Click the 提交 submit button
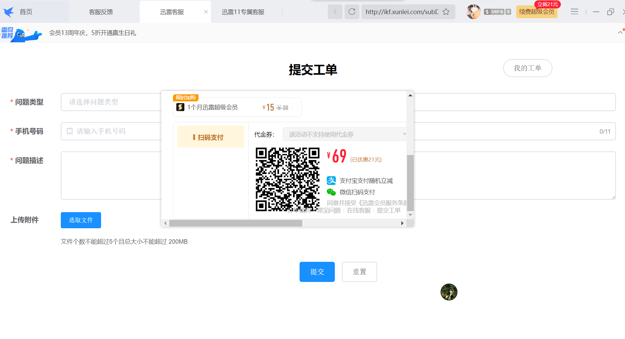 click(317, 272)
